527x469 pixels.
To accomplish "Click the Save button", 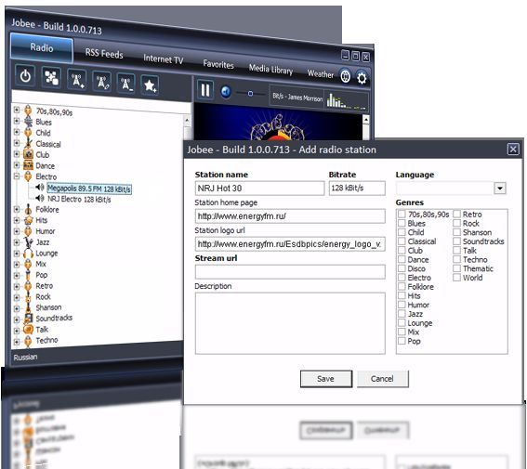I will point(326,379).
